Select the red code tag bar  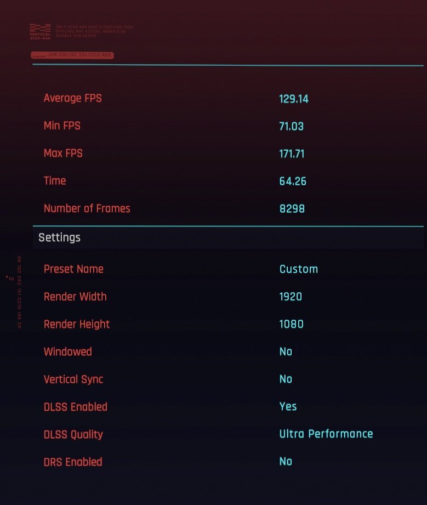pyautogui.click(x=72, y=55)
